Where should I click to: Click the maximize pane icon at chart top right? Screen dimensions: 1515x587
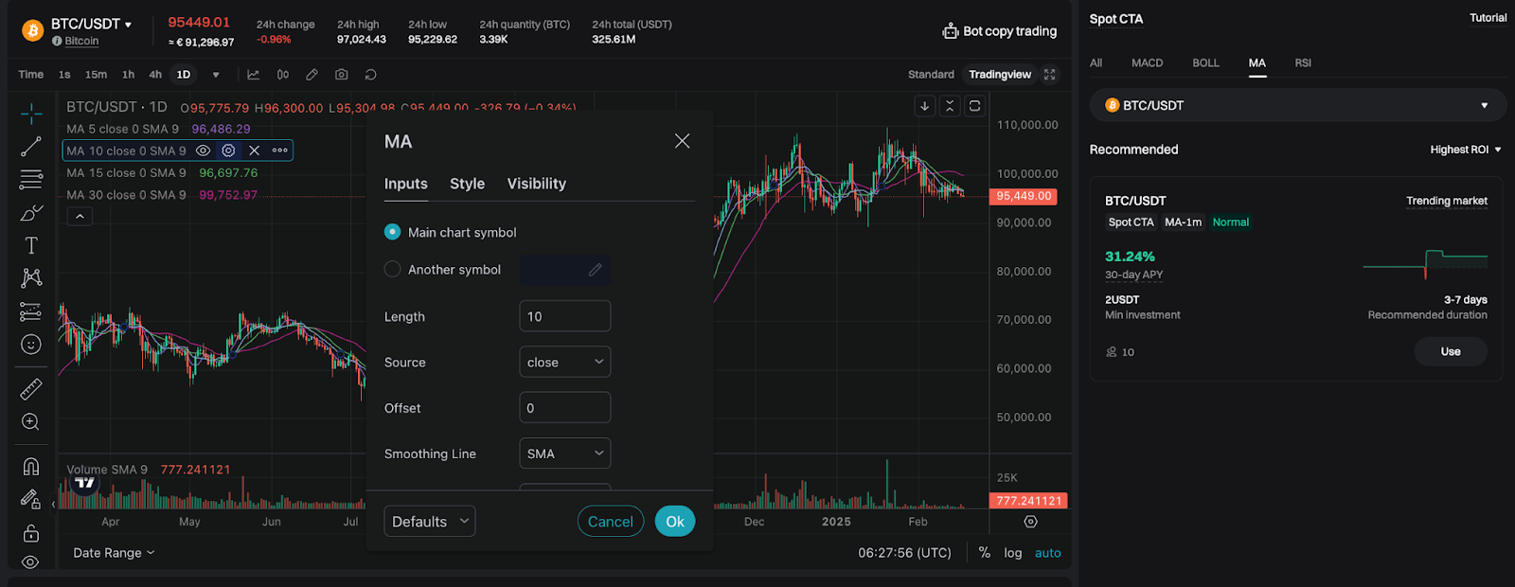tap(974, 106)
